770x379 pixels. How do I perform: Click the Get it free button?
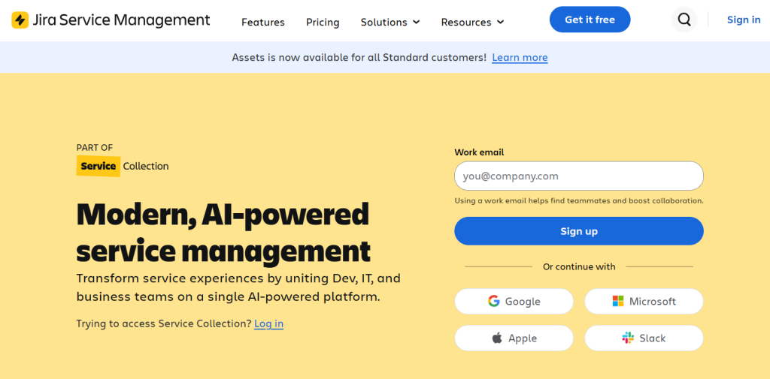pyautogui.click(x=590, y=20)
